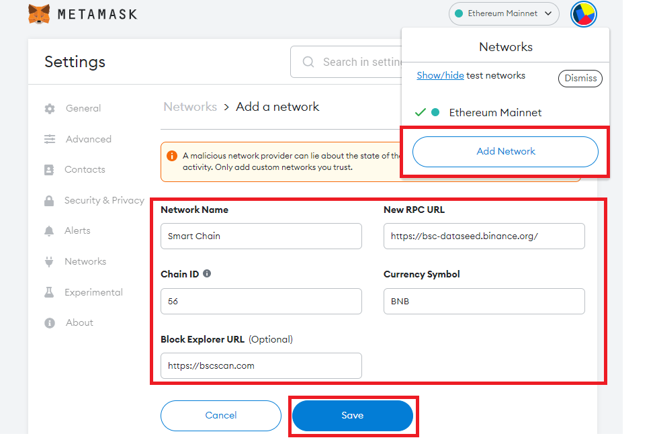This screenshot has width=657, height=442.
Task: Click the Security & Privacy lock icon
Action: [49, 201]
